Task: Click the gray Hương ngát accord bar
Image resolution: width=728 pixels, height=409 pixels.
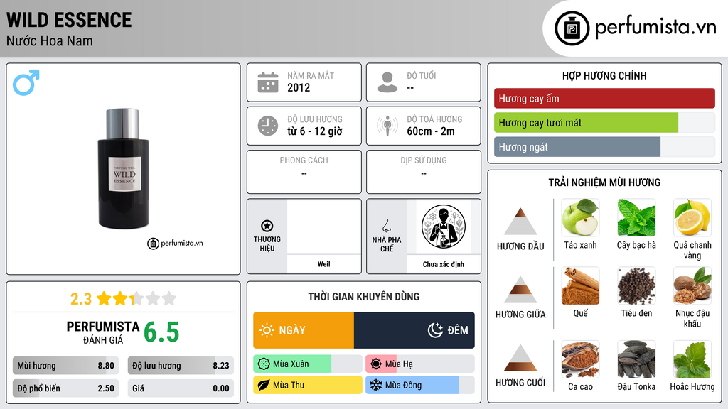Action: pos(577,147)
